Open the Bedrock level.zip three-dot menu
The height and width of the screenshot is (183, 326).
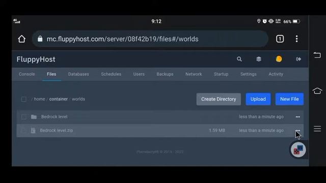click(297, 131)
